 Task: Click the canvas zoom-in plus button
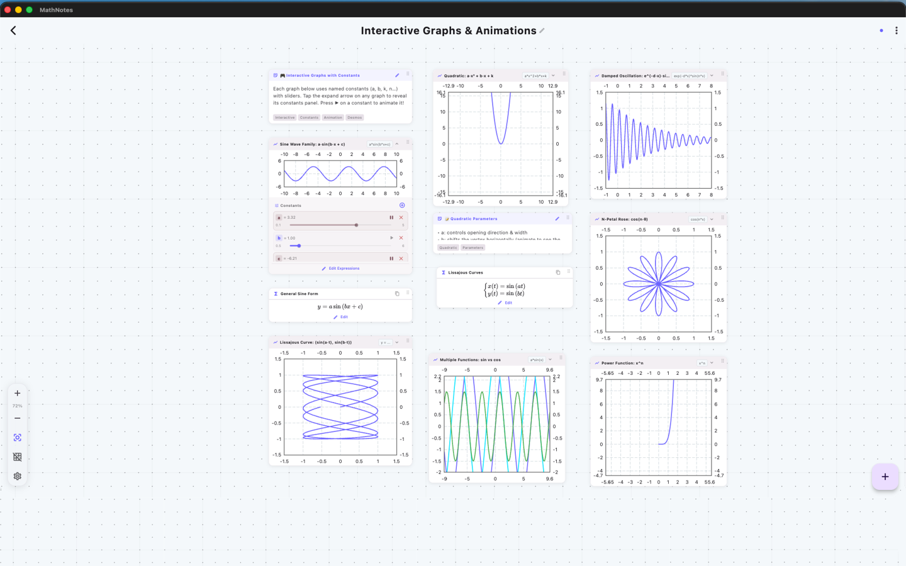point(18,393)
